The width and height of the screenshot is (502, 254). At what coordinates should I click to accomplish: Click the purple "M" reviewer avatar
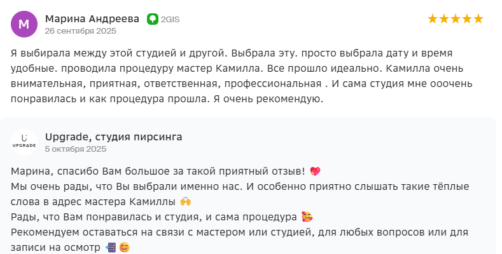coord(24,24)
